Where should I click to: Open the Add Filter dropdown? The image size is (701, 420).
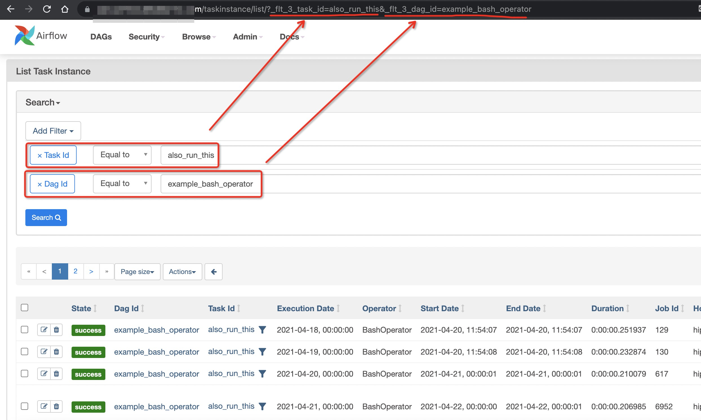(x=53, y=131)
